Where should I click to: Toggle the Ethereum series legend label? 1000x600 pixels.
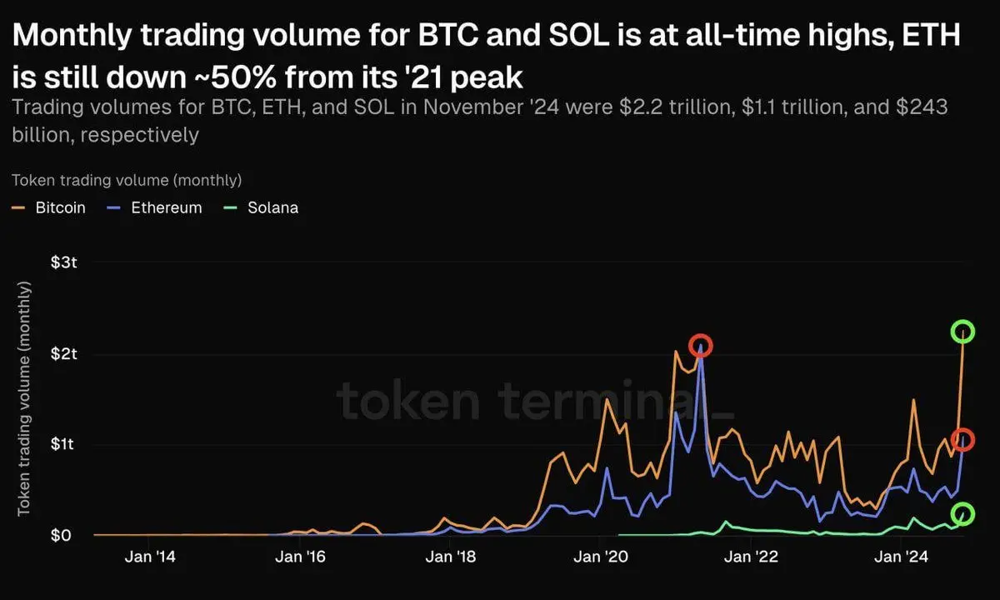point(167,207)
